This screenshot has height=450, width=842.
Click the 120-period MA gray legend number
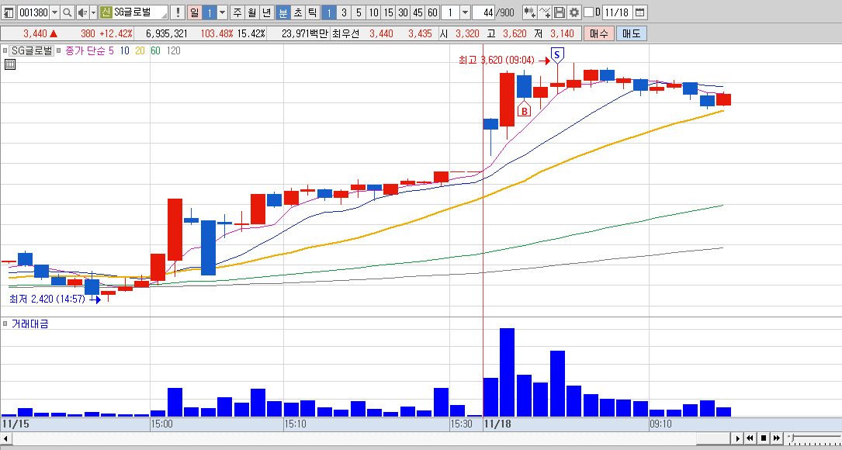pyautogui.click(x=174, y=51)
